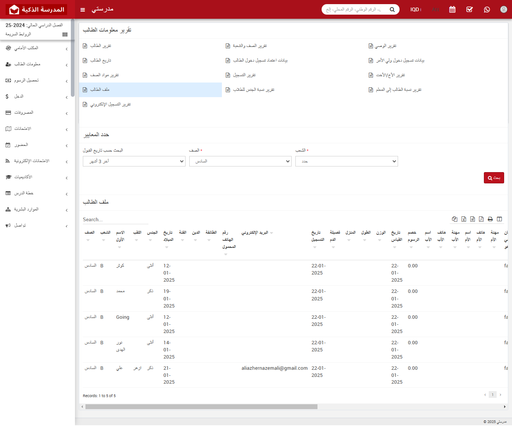This screenshot has width=512, height=426.
Task: Click the red بحث search button
Action: pyautogui.click(x=494, y=178)
